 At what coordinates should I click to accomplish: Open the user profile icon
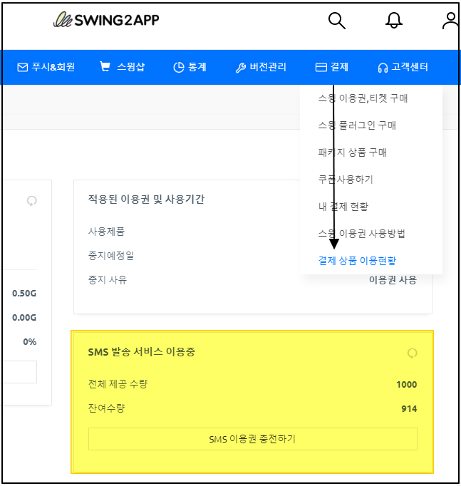[x=450, y=21]
